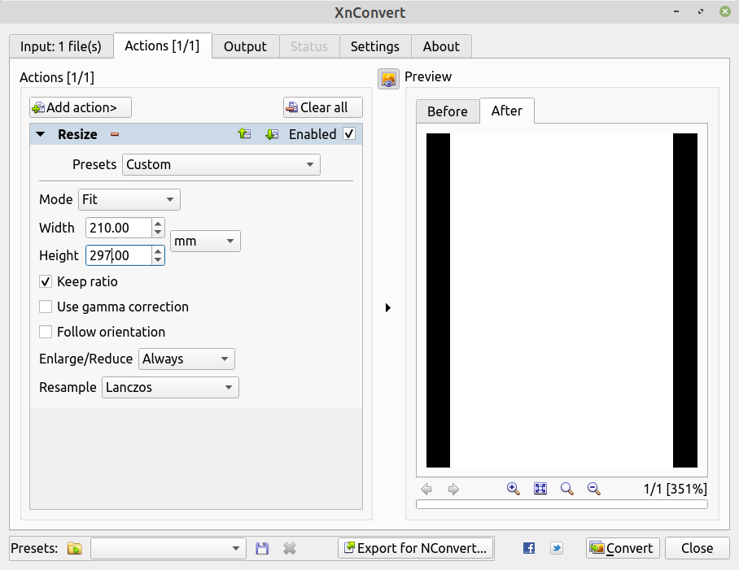Enable Use gamma correction
This screenshot has width=739, height=570.
point(46,307)
